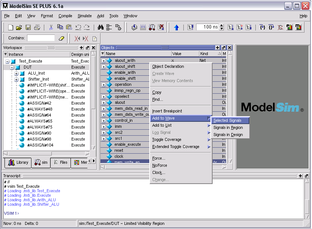Click the Compile toolbar icon

coord(134,27)
